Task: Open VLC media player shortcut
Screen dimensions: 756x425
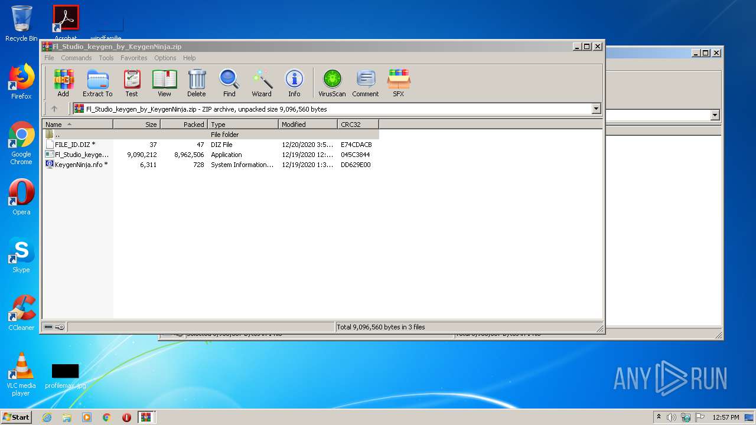Action: (21, 374)
